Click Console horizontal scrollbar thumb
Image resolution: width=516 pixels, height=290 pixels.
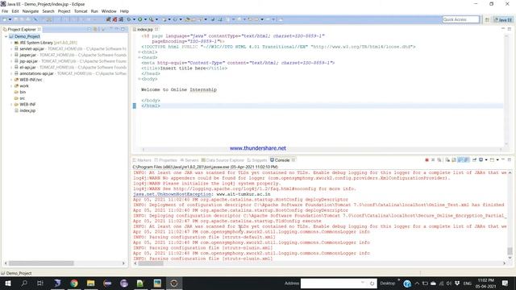[x=151, y=263]
